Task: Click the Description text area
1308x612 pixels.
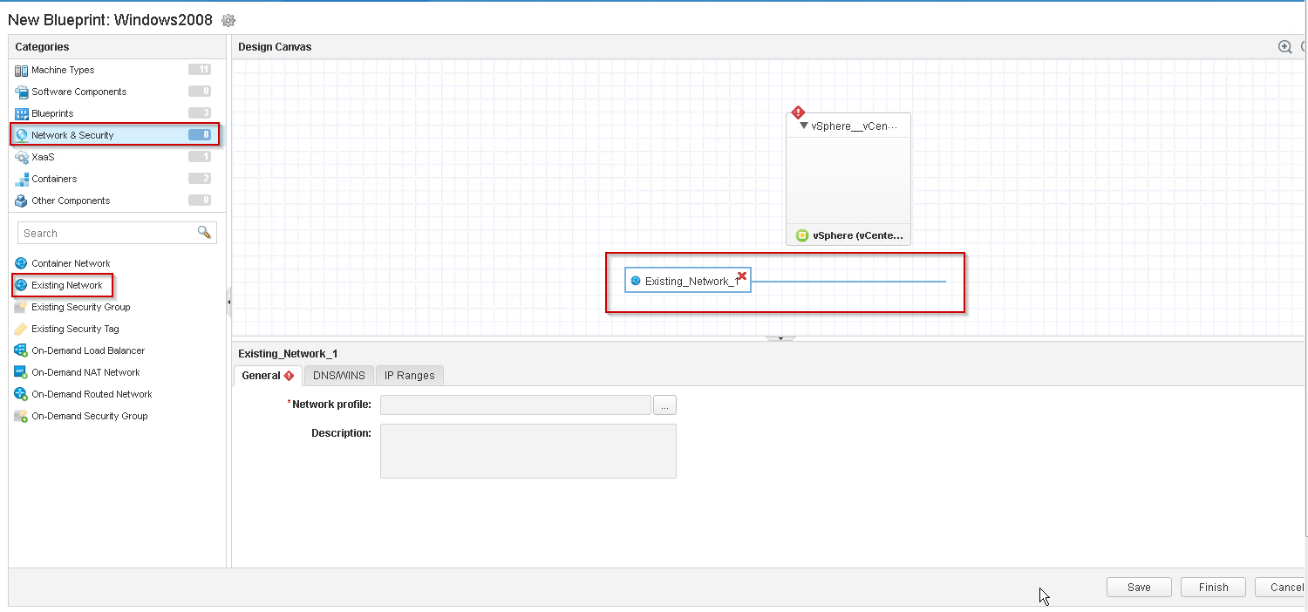Action: (528, 451)
